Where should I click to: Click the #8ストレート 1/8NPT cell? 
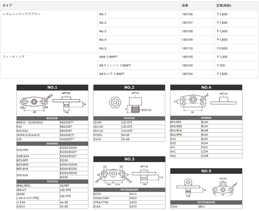pyautogui.click(x=139, y=65)
